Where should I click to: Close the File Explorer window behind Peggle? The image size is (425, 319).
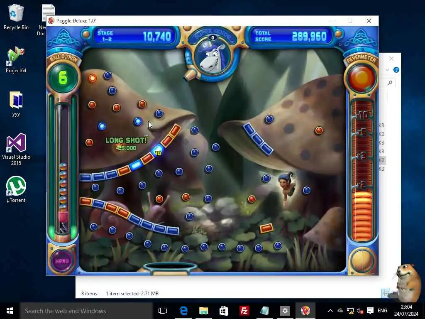(x=391, y=59)
